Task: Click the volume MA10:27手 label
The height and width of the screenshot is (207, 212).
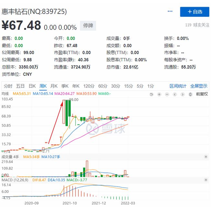Action: [x=51, y=157]
